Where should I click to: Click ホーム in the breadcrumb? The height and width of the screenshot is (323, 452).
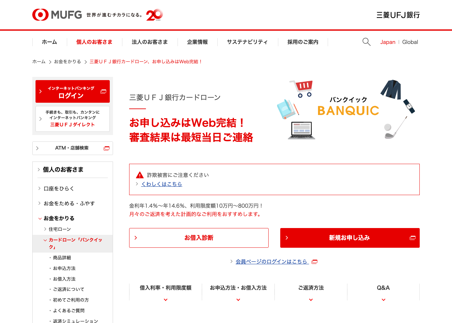coord(39,61)
